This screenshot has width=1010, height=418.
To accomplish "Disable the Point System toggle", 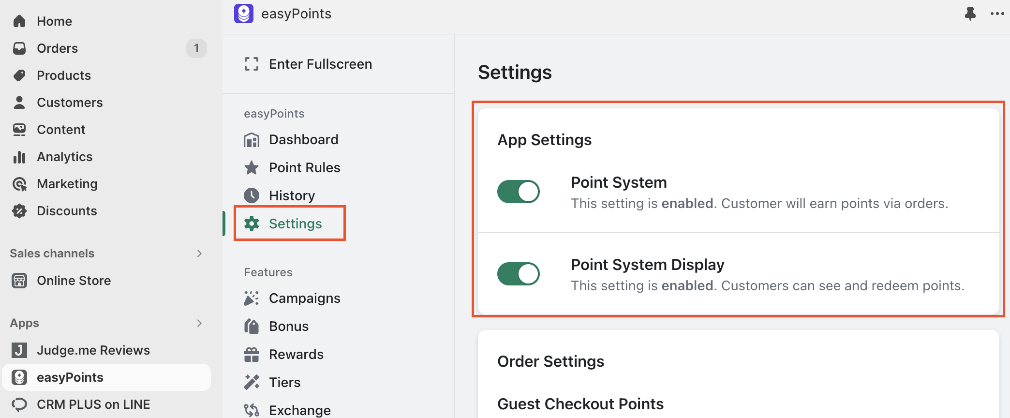I will click(518, 192).
